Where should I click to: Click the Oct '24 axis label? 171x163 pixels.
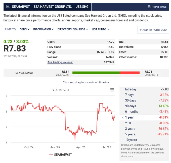point(29,147)
